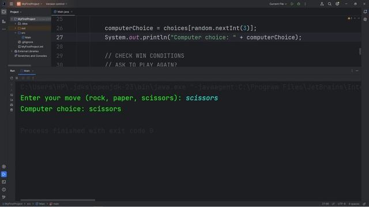Click the MyFirstProject breadcrumb in status bar

[13, 204]
